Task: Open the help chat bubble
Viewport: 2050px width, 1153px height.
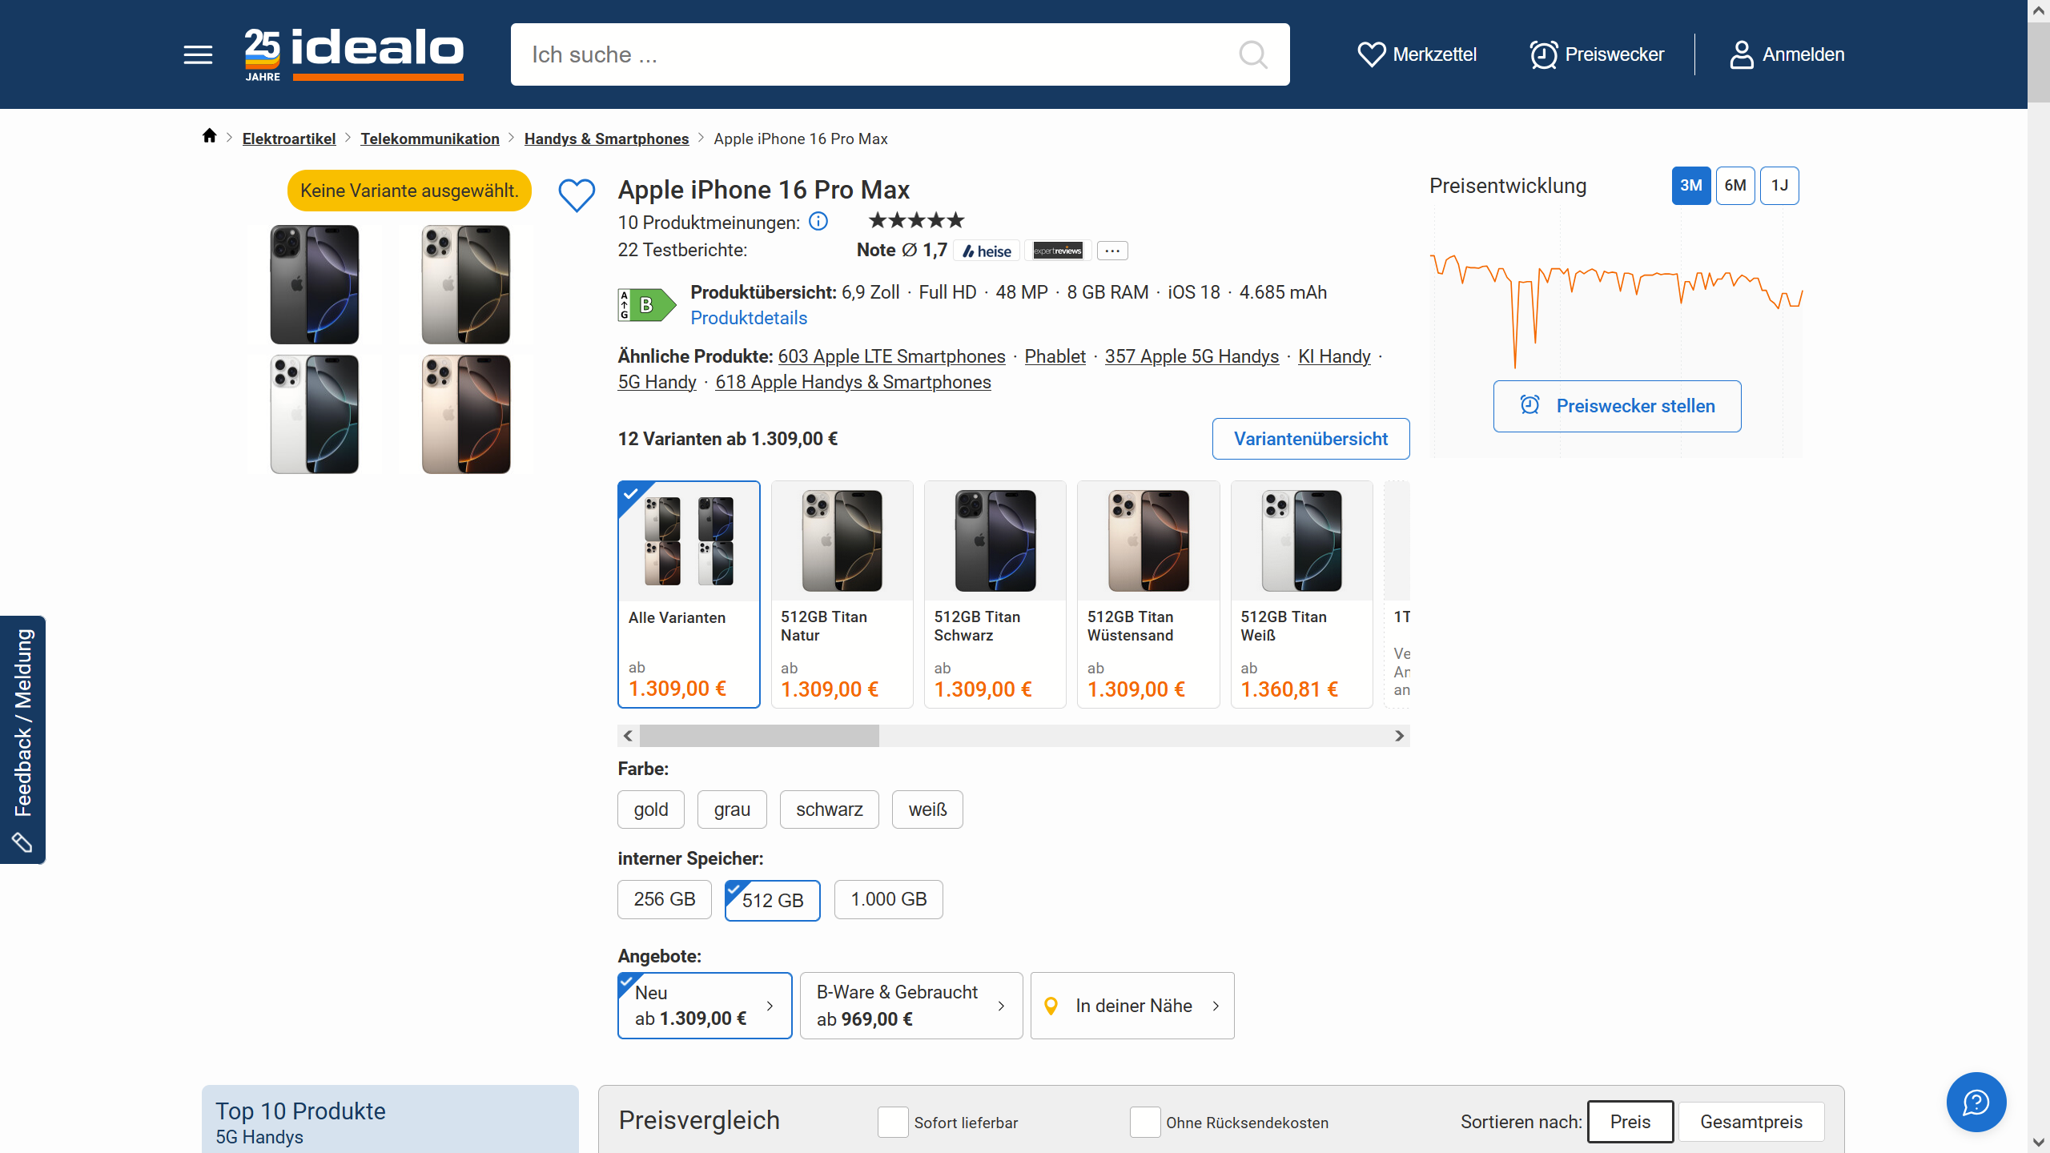Action: tap(1976, 1102)
